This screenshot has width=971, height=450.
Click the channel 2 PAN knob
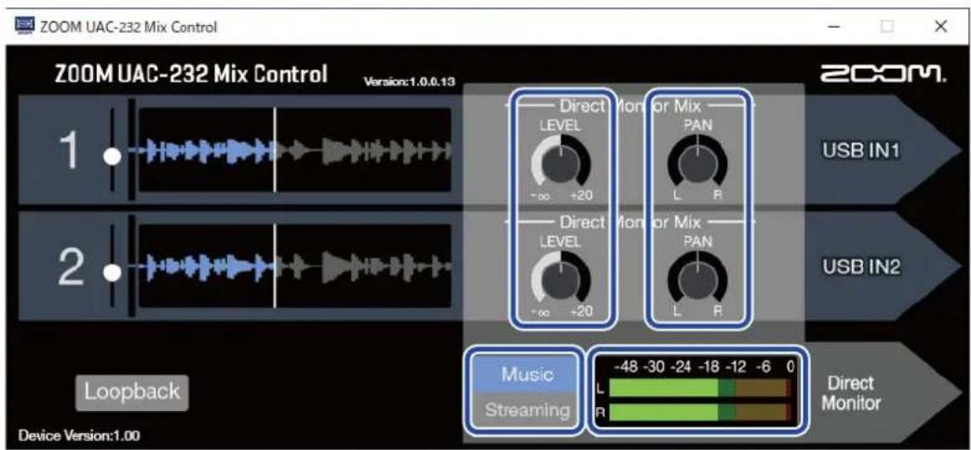pyautogui.click(x=697, y=281)
